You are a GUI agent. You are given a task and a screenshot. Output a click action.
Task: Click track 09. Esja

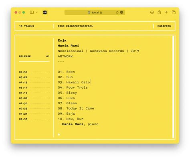66,113
